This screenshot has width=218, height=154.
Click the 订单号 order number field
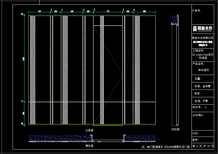point(196,11)
